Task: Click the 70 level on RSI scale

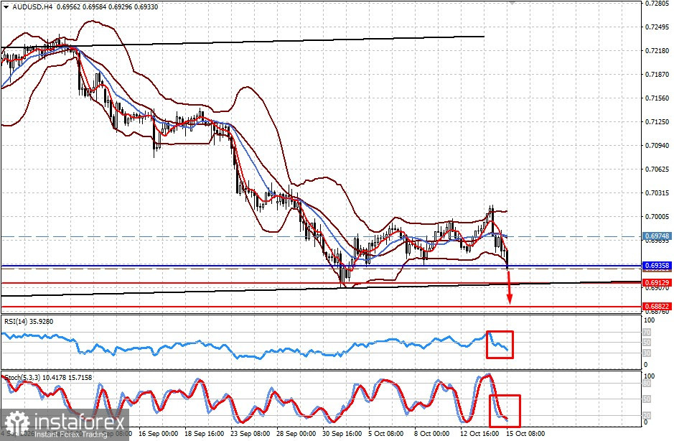Action: (x=647, y=332)
